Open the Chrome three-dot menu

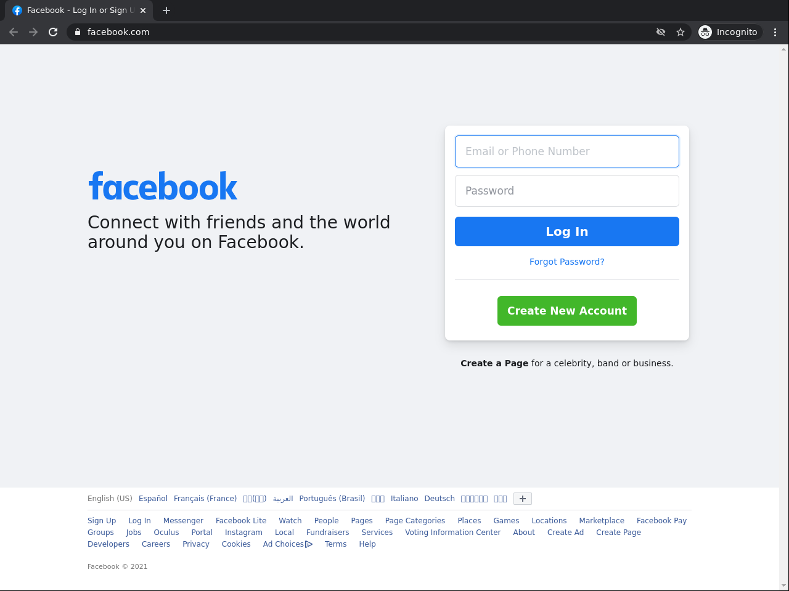[x=775, y=32]
